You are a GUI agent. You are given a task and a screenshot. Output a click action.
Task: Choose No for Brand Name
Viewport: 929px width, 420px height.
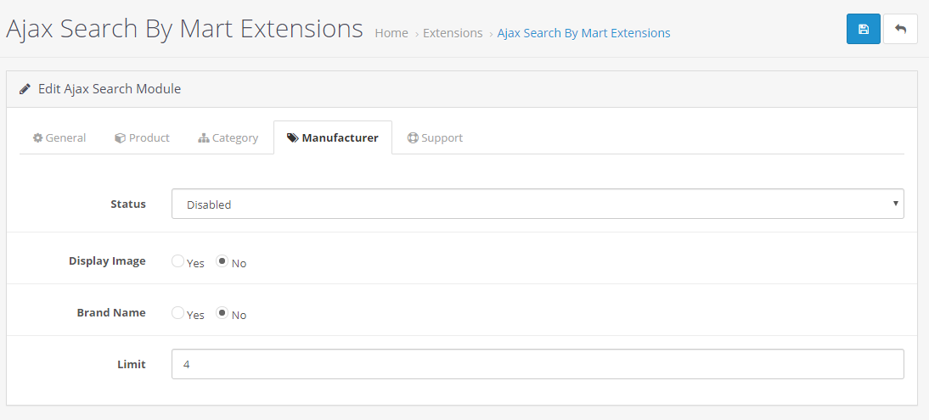coord(222,313)
